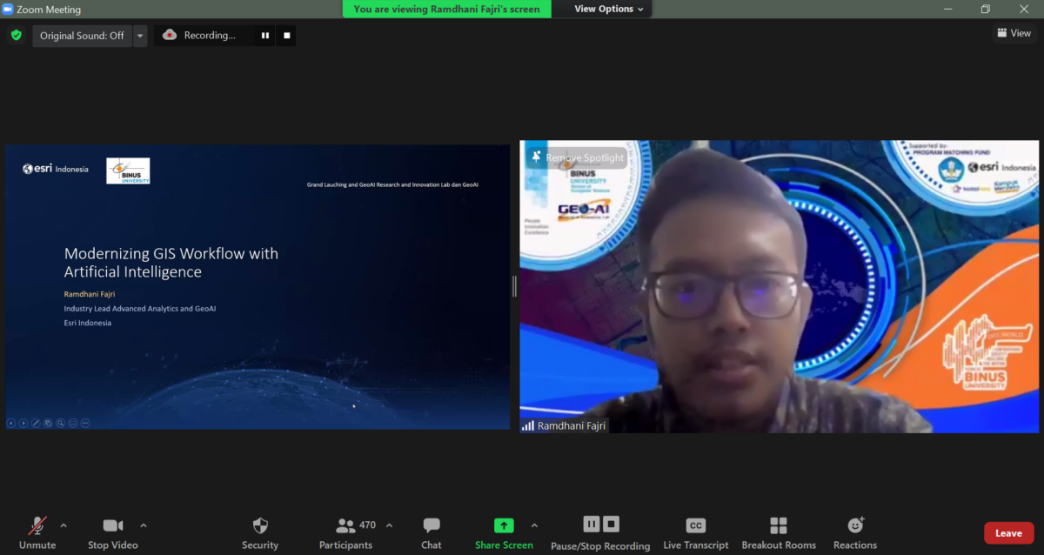The width and height of the screenshot is (1044, 555).
Task: Minimize the Zoom Meeting window
Action: coord(947,9)
